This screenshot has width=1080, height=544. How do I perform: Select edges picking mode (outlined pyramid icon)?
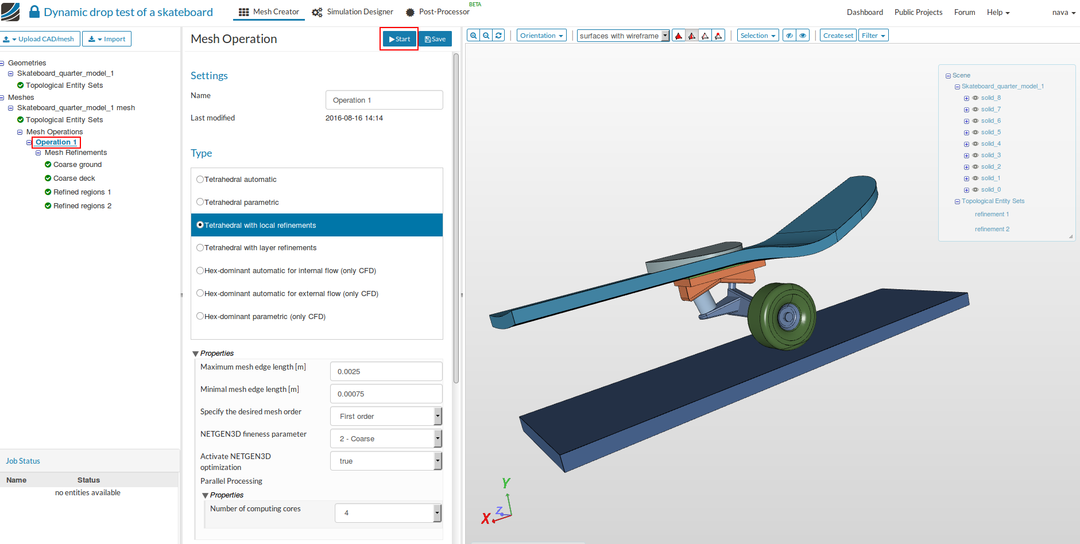point(705,36)
